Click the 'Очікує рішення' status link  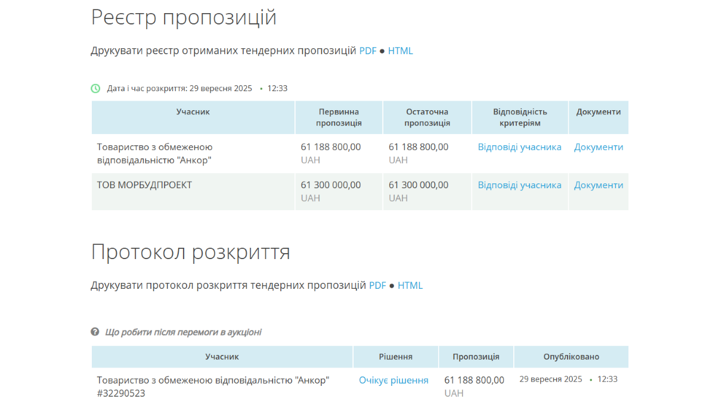[393, 381]
